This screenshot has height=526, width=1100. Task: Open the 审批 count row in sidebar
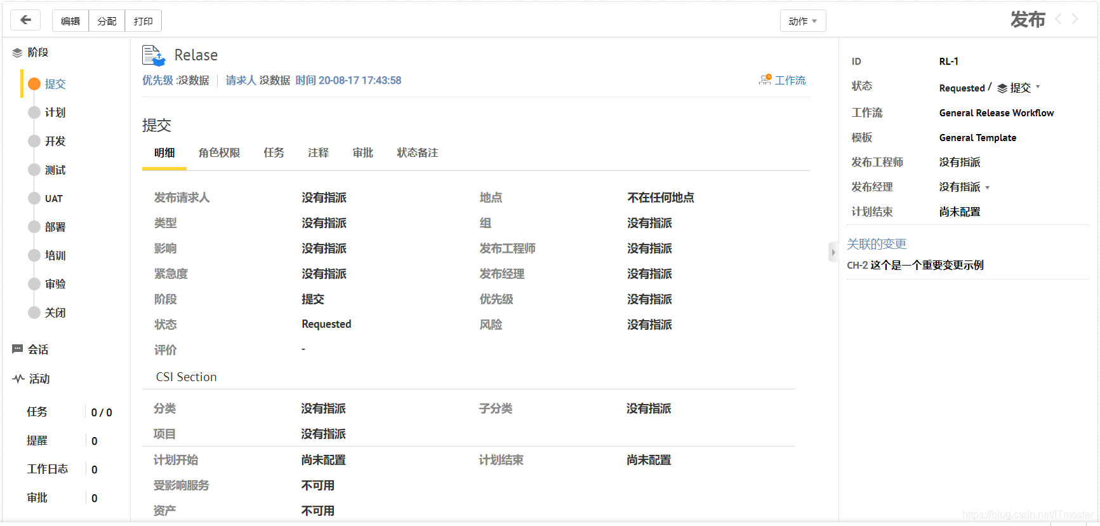point(62,498)
